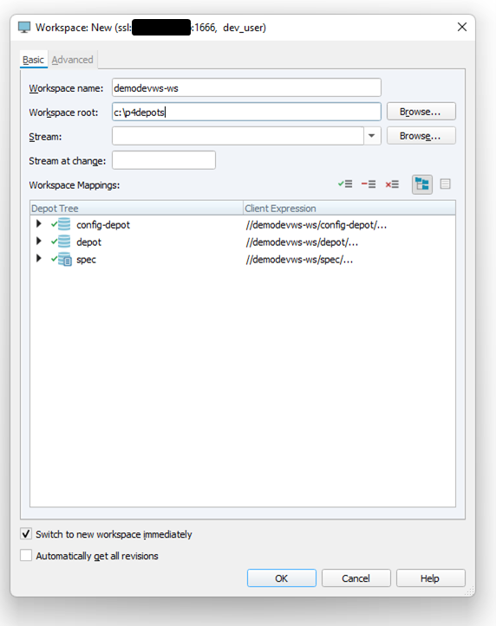
Task: Click the Clear mapping red X icon
Action: (392, 184)
